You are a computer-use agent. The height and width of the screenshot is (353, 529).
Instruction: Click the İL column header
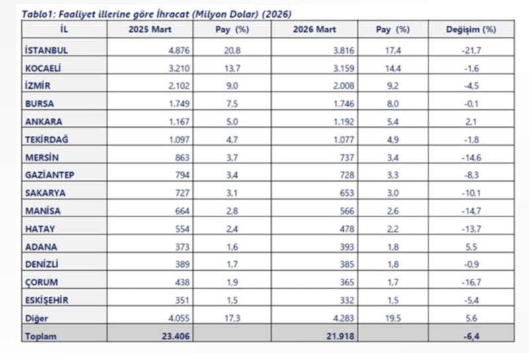click(63, 30)
